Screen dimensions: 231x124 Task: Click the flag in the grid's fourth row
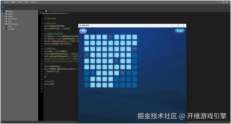click(87, 55)
